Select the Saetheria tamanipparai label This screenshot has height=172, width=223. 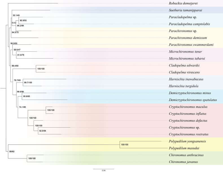pos(185,10)
